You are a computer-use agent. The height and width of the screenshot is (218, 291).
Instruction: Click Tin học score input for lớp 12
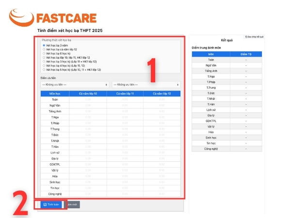(162, 188)
